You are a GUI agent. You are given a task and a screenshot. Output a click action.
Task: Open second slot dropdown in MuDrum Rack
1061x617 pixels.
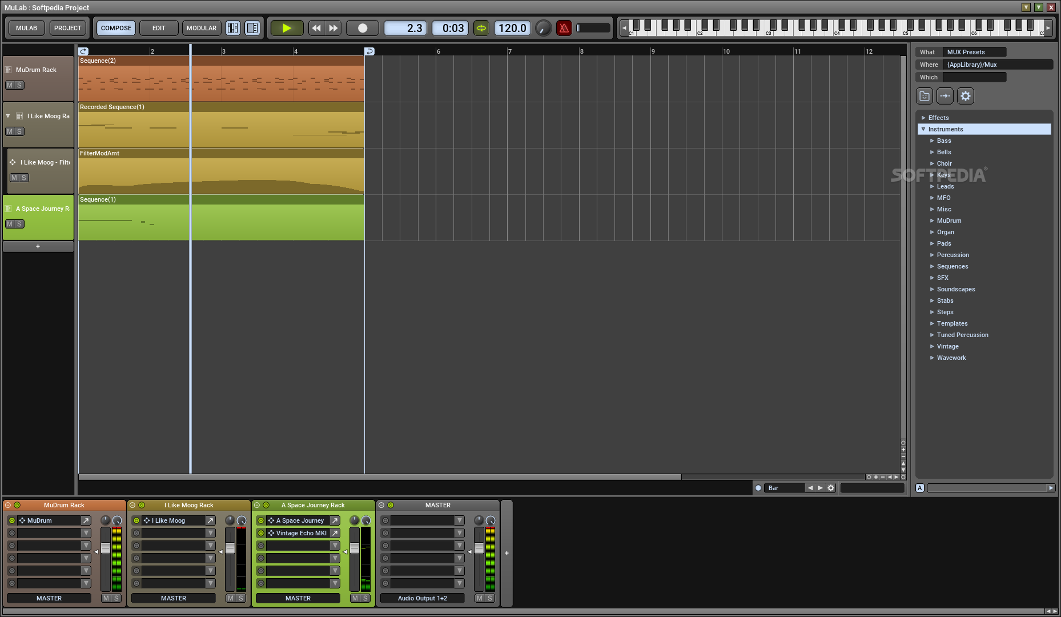coord(86,533)
